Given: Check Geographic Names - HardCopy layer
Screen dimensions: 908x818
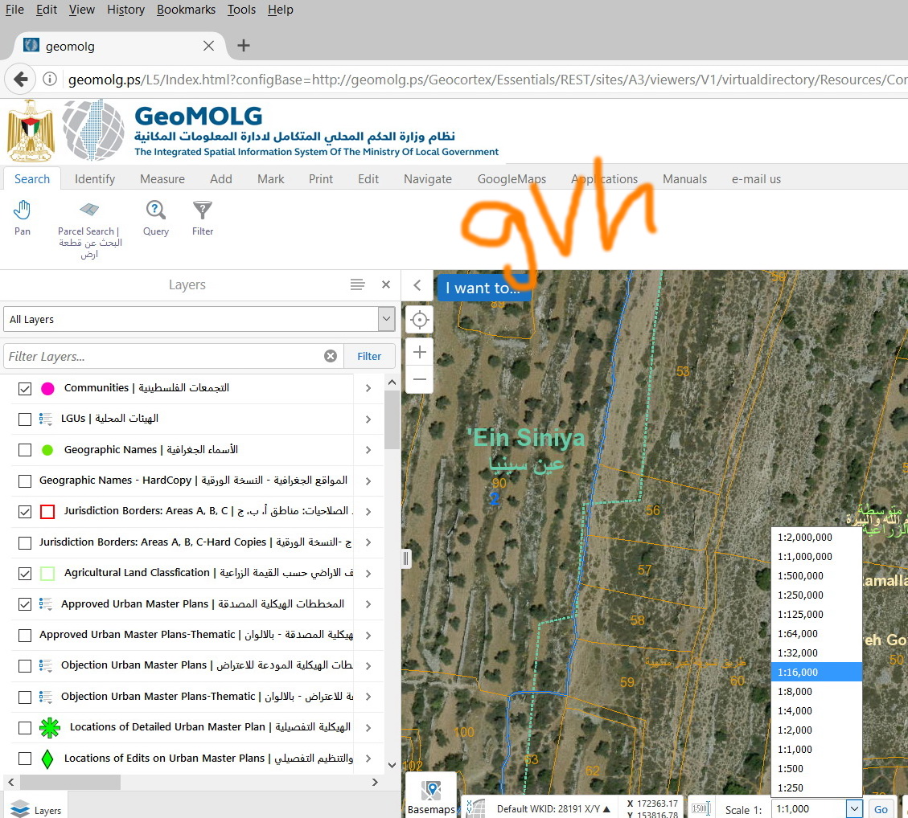Looking at the screenshot, I should click(25, 481).
